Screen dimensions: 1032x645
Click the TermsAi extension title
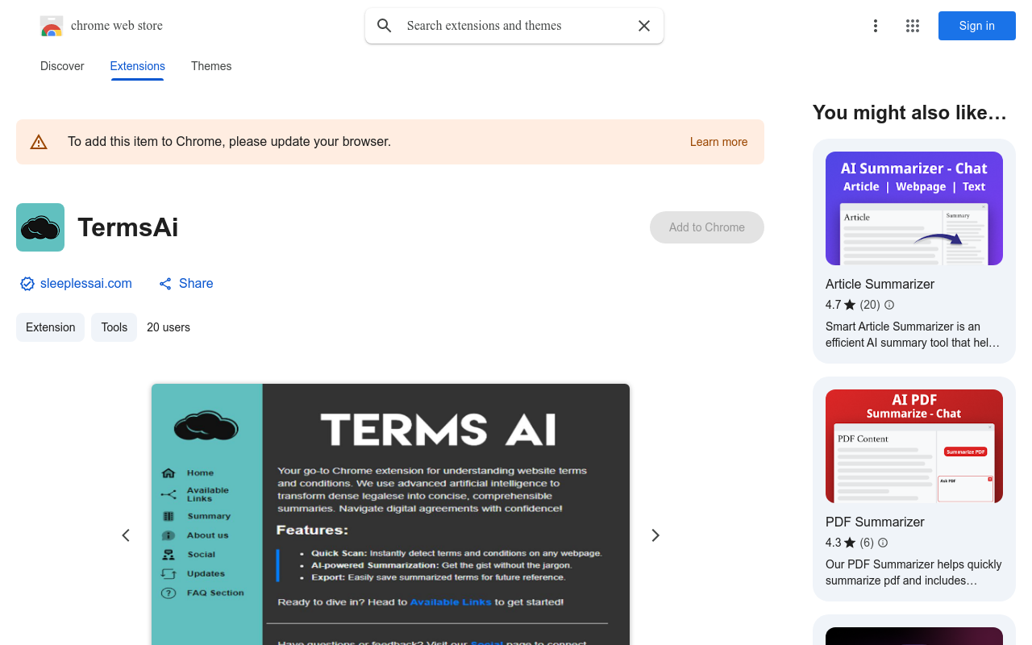click(127, 227)
